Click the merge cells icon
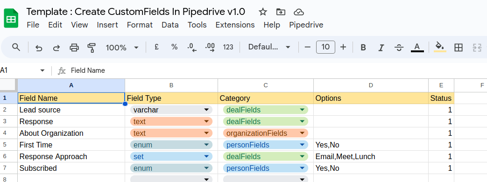The height and width of the screenshot is (182, 487). (x=477, y=48)
